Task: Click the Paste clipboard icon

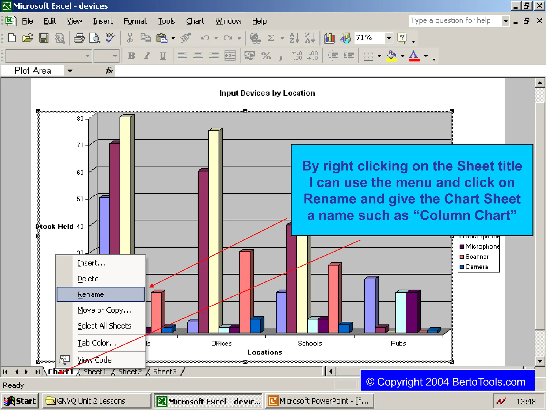Action: pyautogui.click(x=162, y=38)
